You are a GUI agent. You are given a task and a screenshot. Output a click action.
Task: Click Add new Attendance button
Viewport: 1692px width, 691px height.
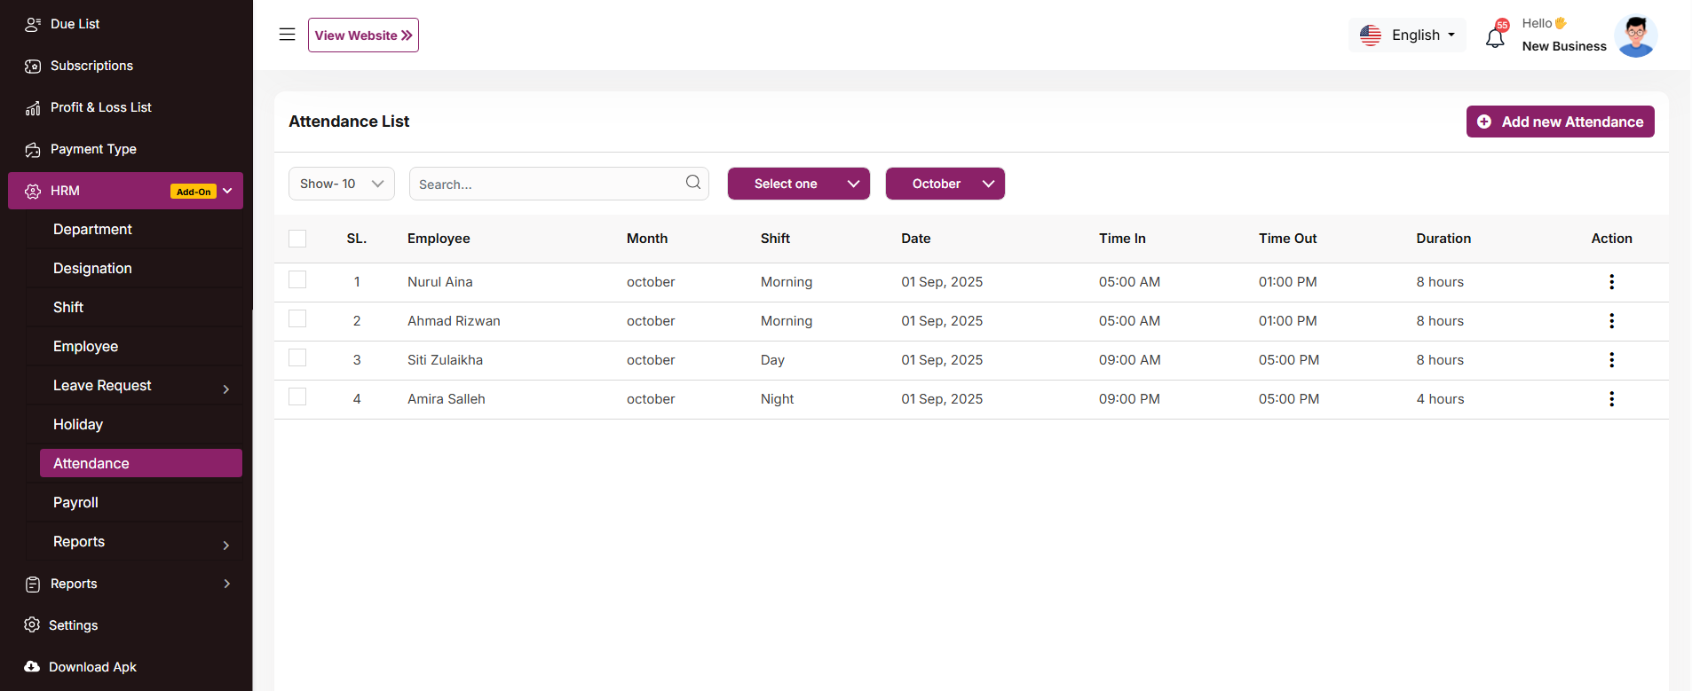pos(1560,122)
